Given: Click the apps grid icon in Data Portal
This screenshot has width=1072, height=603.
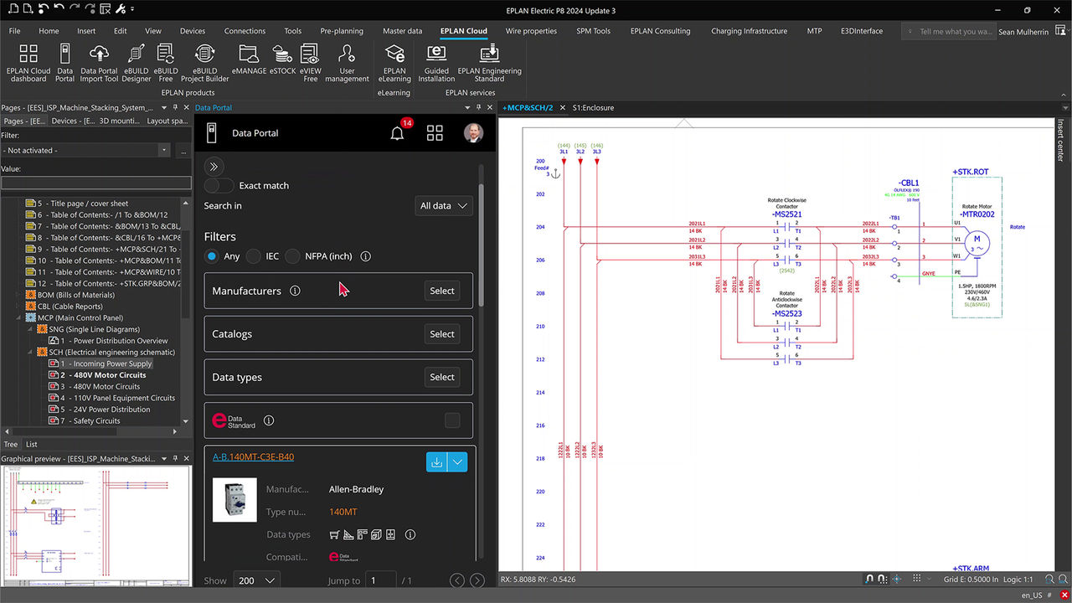Looking at the screenshot, I should tap(435, 132).
